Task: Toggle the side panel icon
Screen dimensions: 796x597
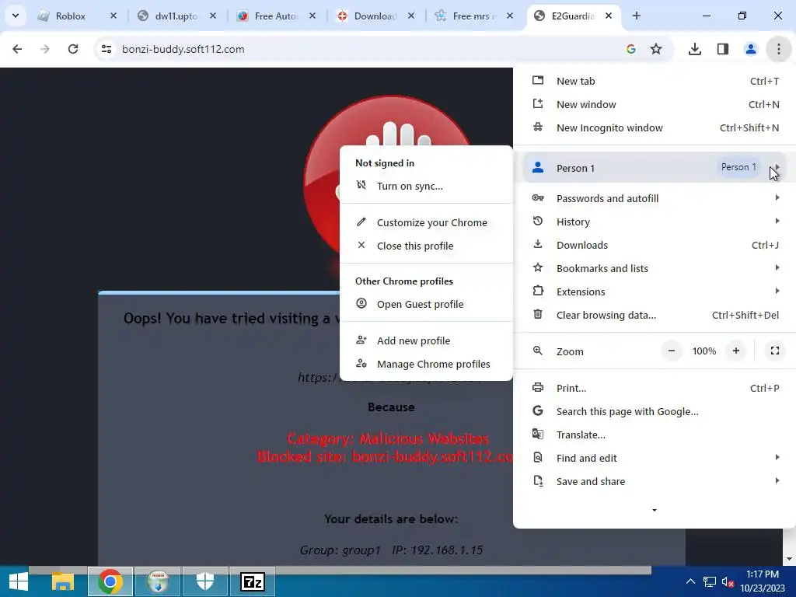Action: pos(722,49)
